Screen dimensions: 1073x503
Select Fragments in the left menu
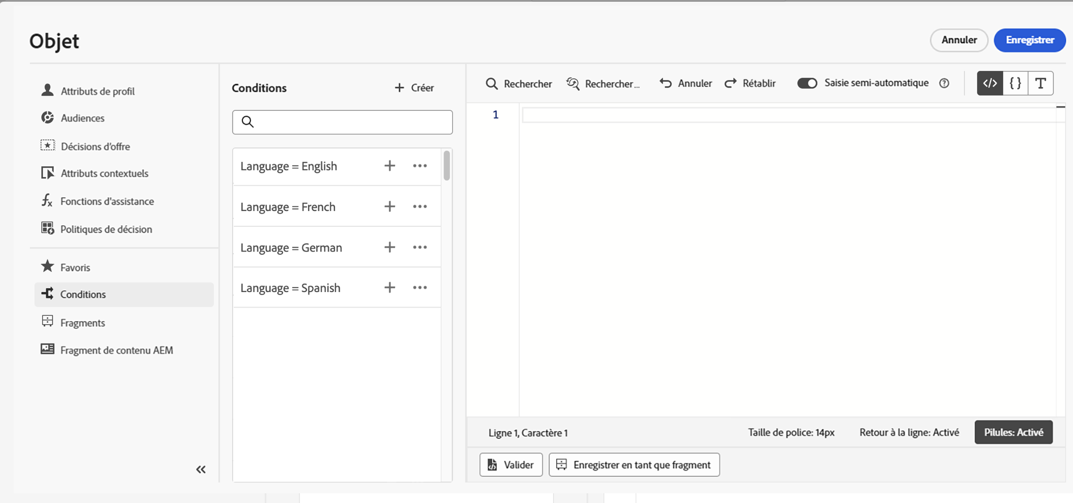tap(82, 323)
